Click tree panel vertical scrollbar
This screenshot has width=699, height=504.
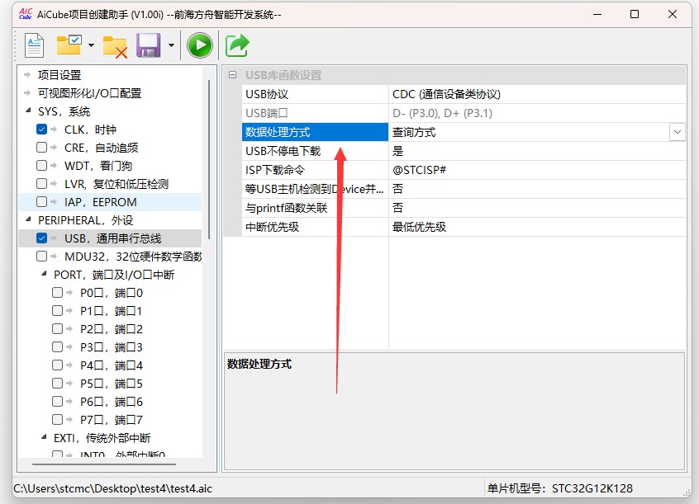[209, 160]
